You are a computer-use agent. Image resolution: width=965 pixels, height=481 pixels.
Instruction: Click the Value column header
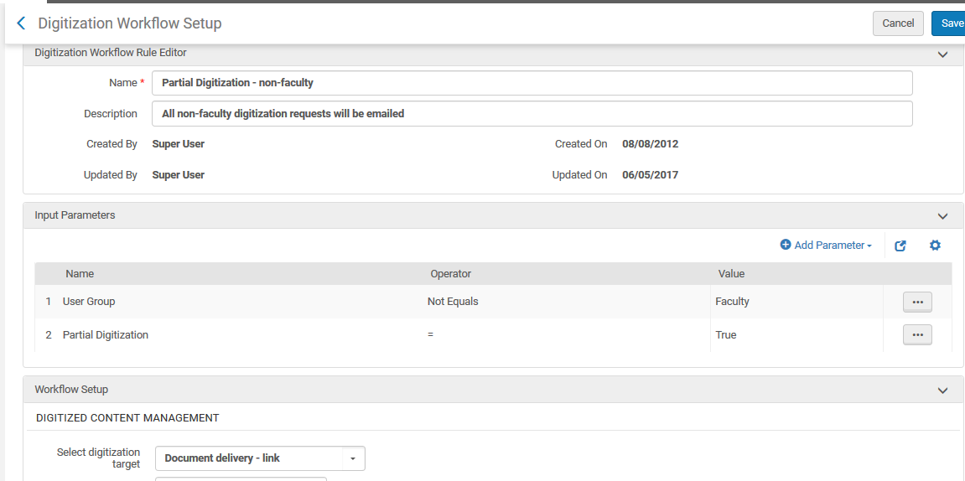click(x=731, y=274)
